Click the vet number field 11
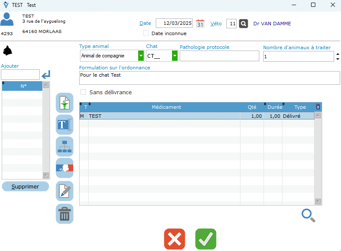This screenshot has height=251, width=341. point(231,24)
